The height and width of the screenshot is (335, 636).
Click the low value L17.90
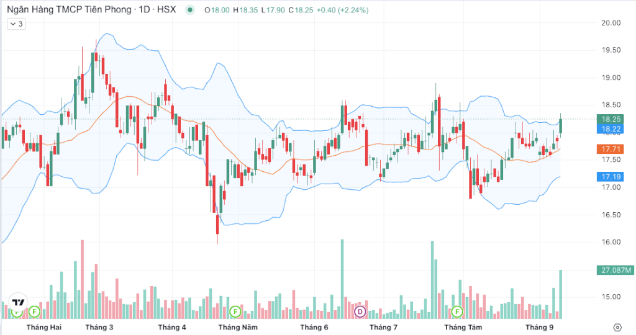(273, 10)
